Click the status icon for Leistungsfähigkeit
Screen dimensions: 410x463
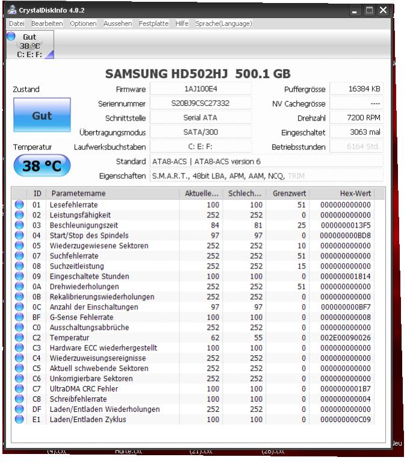19,215
